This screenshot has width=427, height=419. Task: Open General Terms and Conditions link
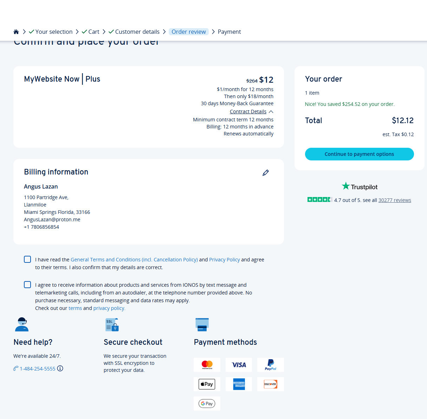point(134,260)
